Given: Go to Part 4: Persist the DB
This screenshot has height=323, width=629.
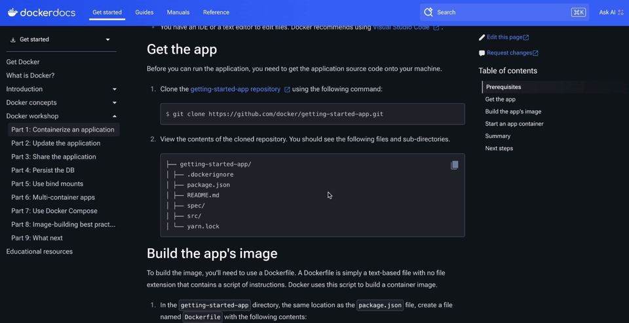Looking at the screenshot, I should pyautogui.click(x=43, y=170).
